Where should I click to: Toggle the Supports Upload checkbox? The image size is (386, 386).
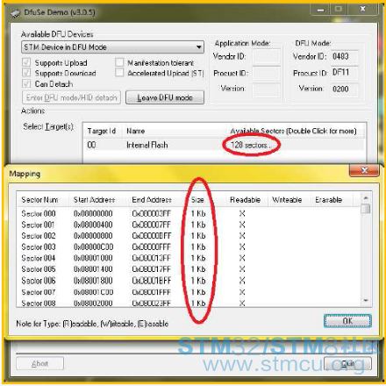[26, 62]
